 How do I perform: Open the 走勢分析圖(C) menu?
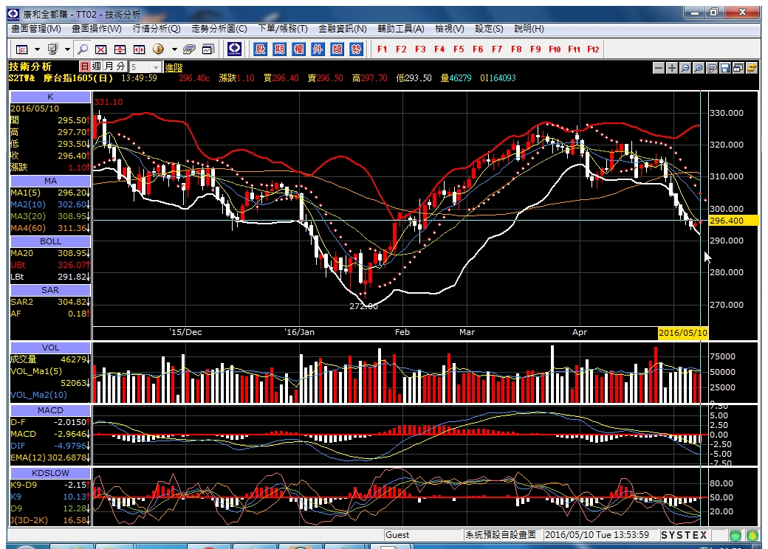(219, 29)
